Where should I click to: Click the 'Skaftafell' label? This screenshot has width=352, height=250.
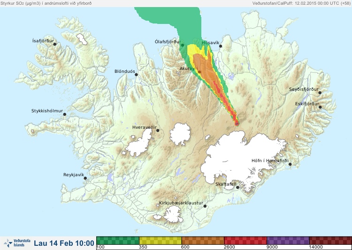[226, 184]
